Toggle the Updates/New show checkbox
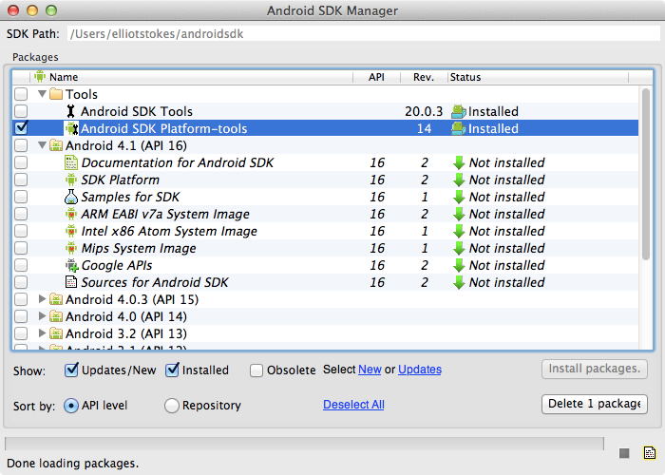Viewport: 665px width, 475px height. [x=71, y=370]
